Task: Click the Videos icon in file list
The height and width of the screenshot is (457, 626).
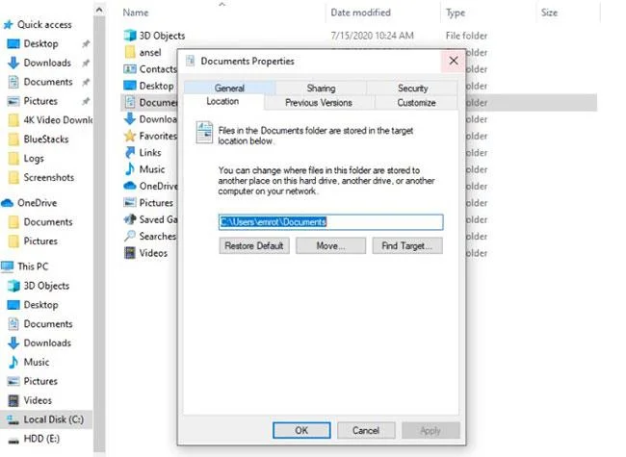Action: [130, 253]
